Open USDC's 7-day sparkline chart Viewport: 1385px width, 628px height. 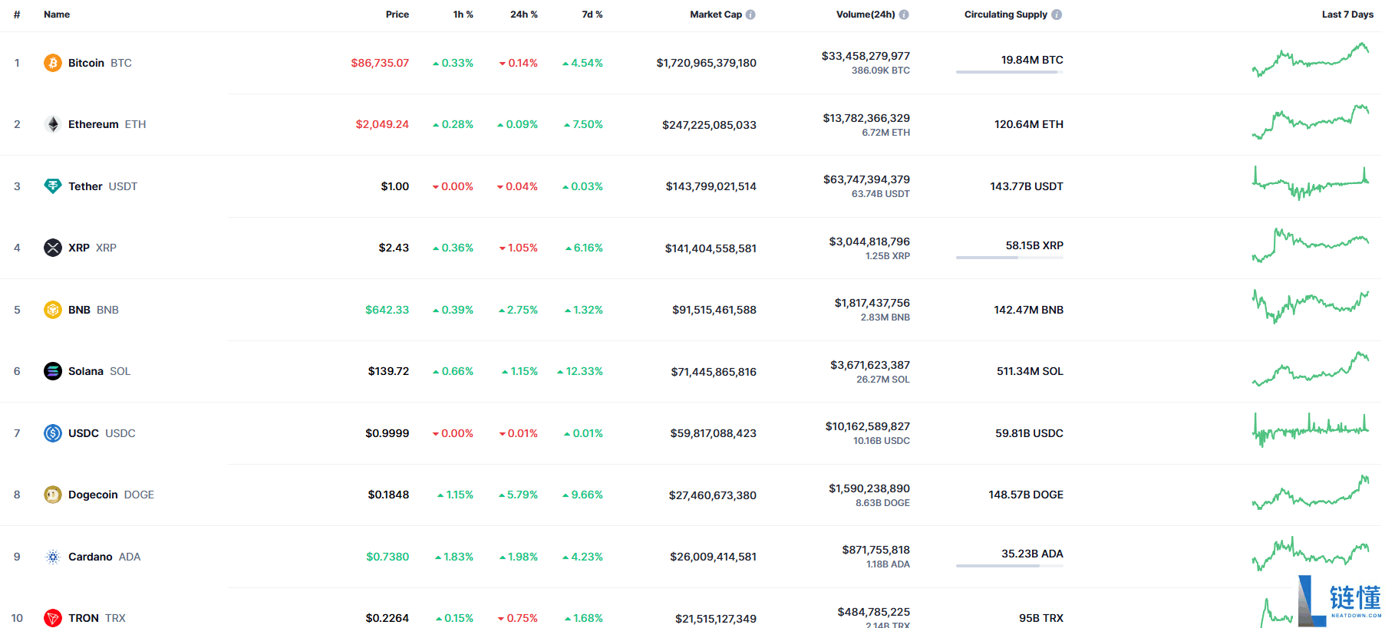1311,430
